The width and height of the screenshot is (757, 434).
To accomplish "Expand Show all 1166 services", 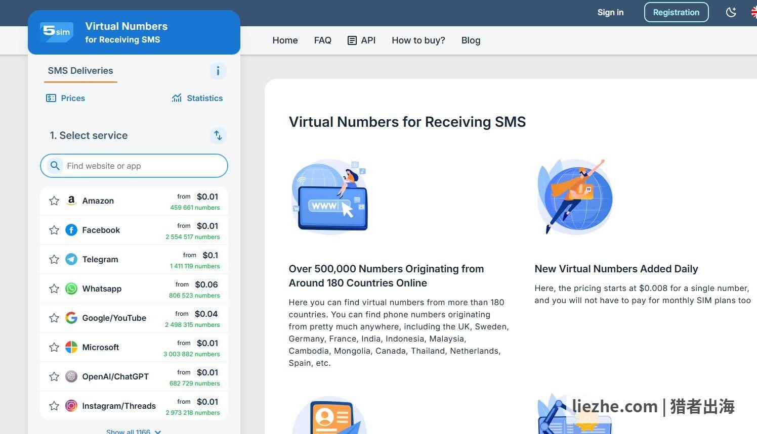I will [x=134, y=431].
